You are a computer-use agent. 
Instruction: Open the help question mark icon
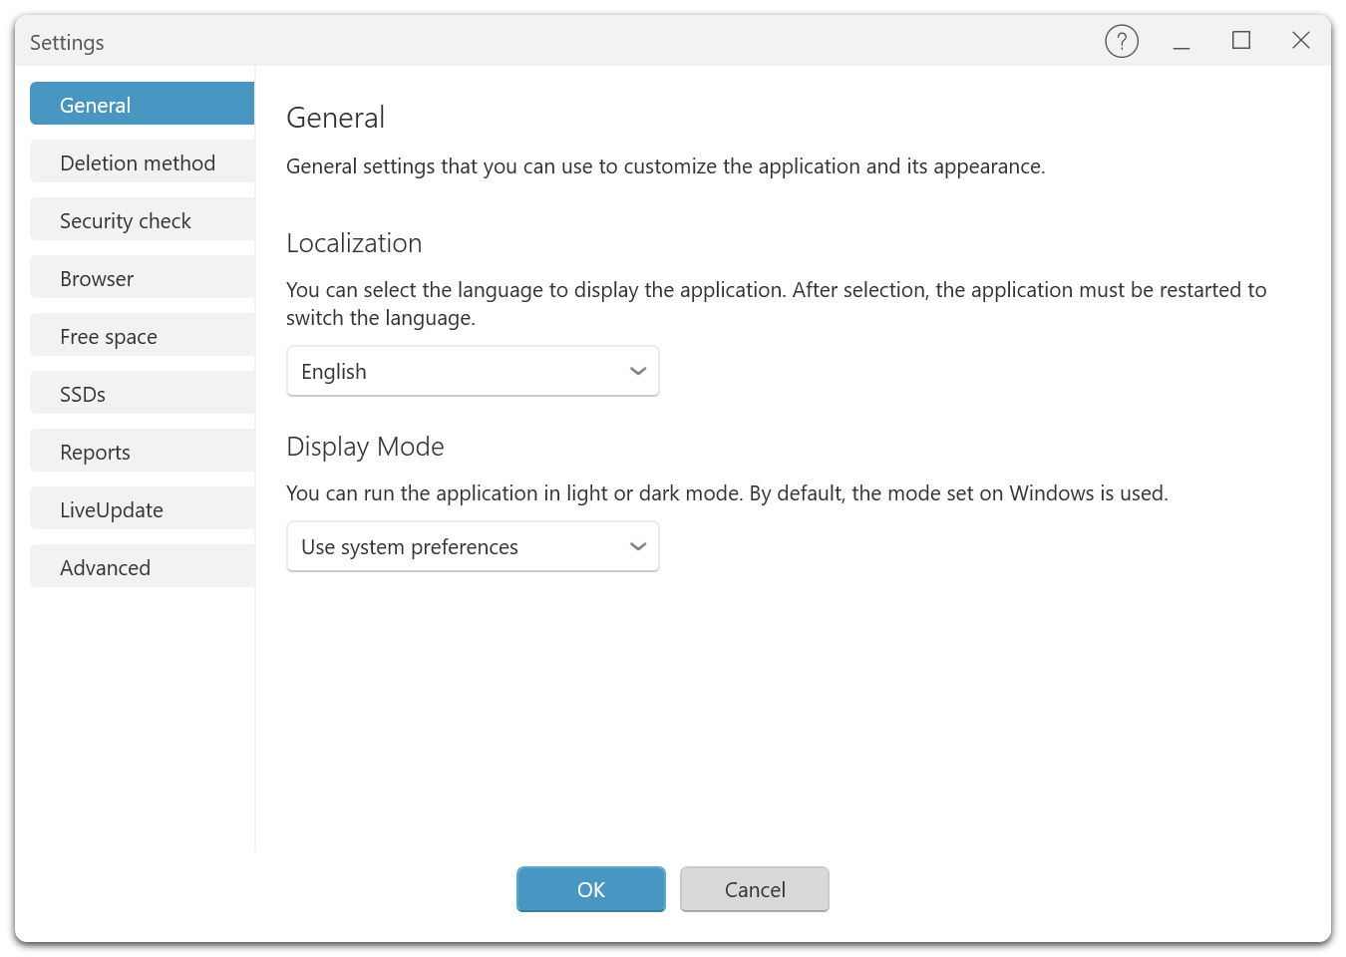(1122, 41)
